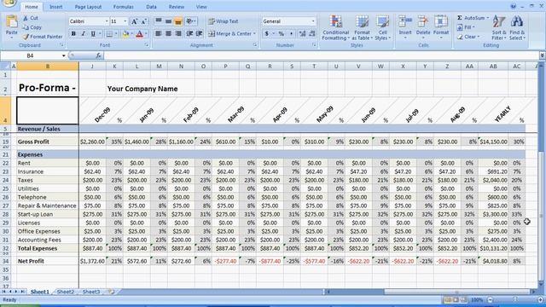This screenshot has height=307, width=546.
Task: Click the red Font Color button
Action: click(140, 34)
